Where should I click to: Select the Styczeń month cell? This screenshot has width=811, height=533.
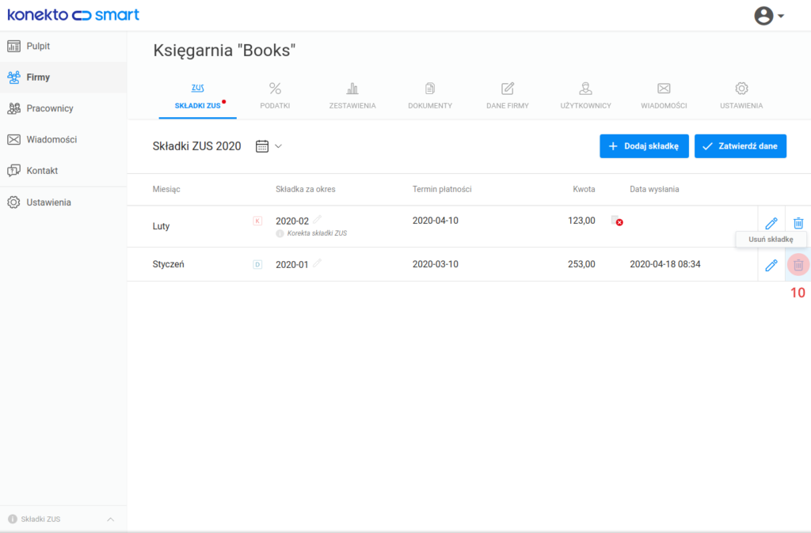[x=168, y=264]
